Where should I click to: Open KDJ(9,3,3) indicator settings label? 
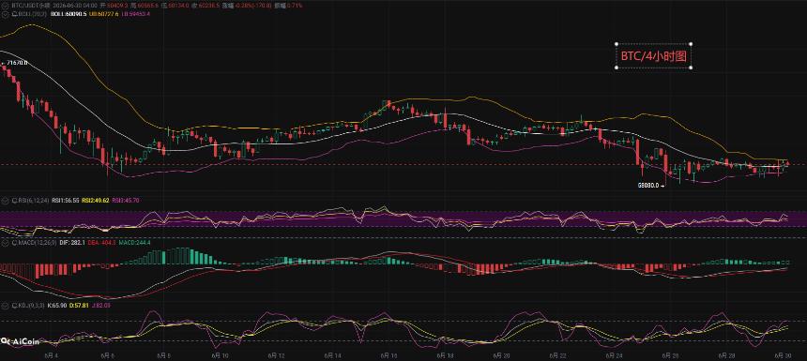31,305
